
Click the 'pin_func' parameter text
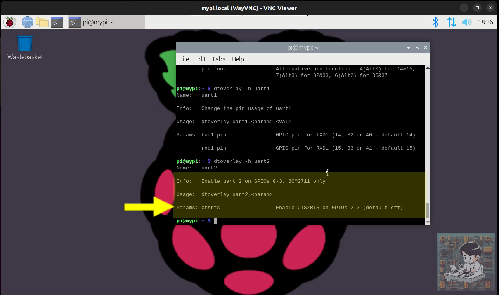(x=214, y=69)
